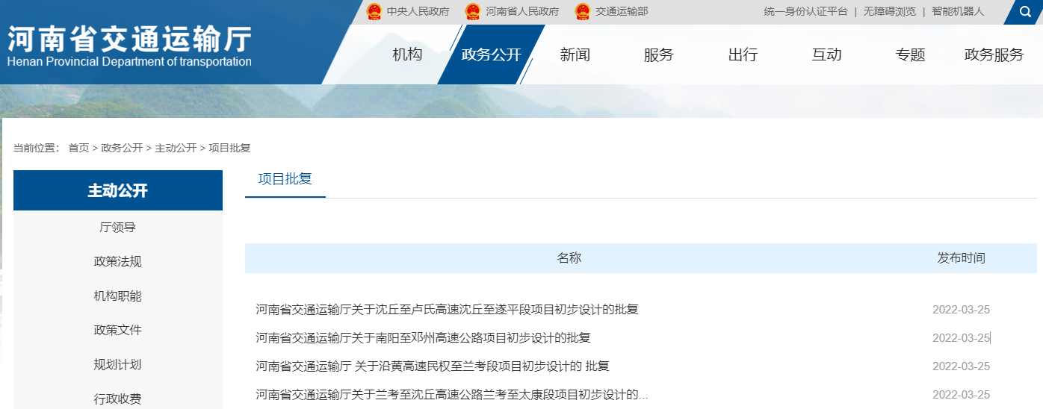Image resolution: width=1043 pixels, height=409 pixels.
Task: Open 规划计划 in the sidebar
Action: pyautogui.click(x=118, y=365)
